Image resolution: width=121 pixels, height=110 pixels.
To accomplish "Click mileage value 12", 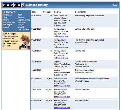I will 51,16.
